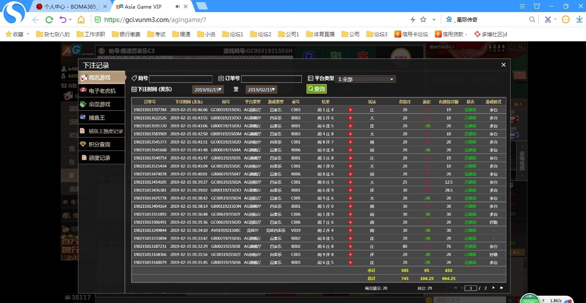
Task: Jump to first page of bet records
Action: [x=455, y=288]
